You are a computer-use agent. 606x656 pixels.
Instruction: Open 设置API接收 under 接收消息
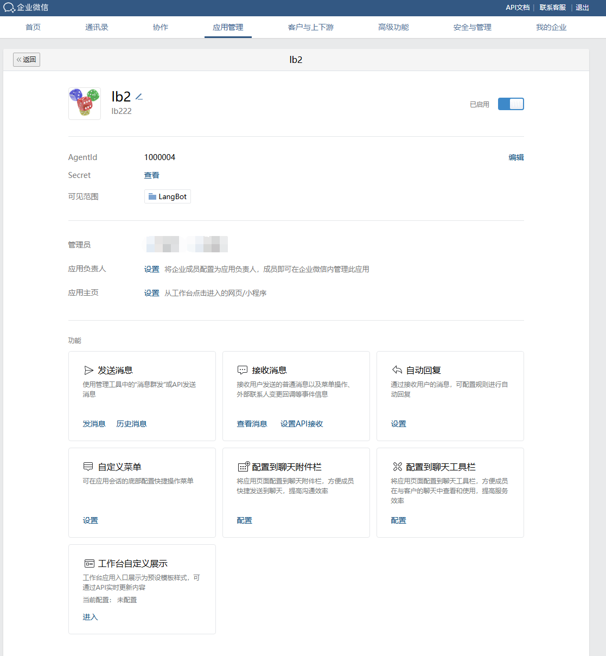pos(302,424)
